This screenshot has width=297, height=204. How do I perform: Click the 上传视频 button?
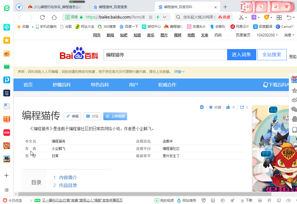coord(115,116)
